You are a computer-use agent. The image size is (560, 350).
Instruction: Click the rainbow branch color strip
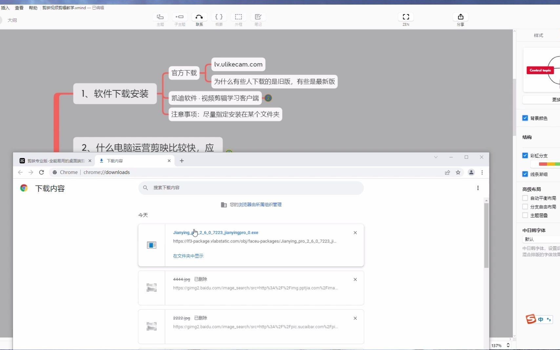[549, 164]
